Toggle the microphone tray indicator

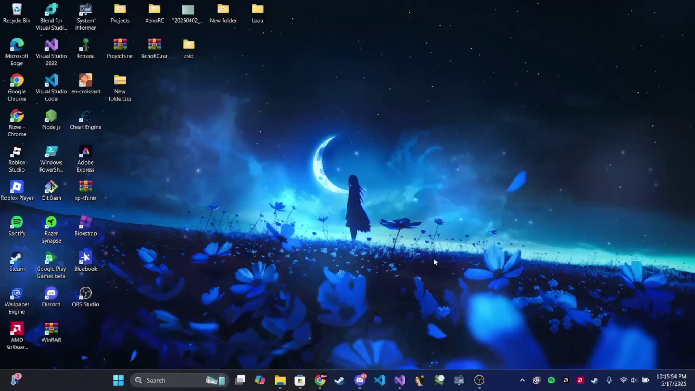click(609, 380)
